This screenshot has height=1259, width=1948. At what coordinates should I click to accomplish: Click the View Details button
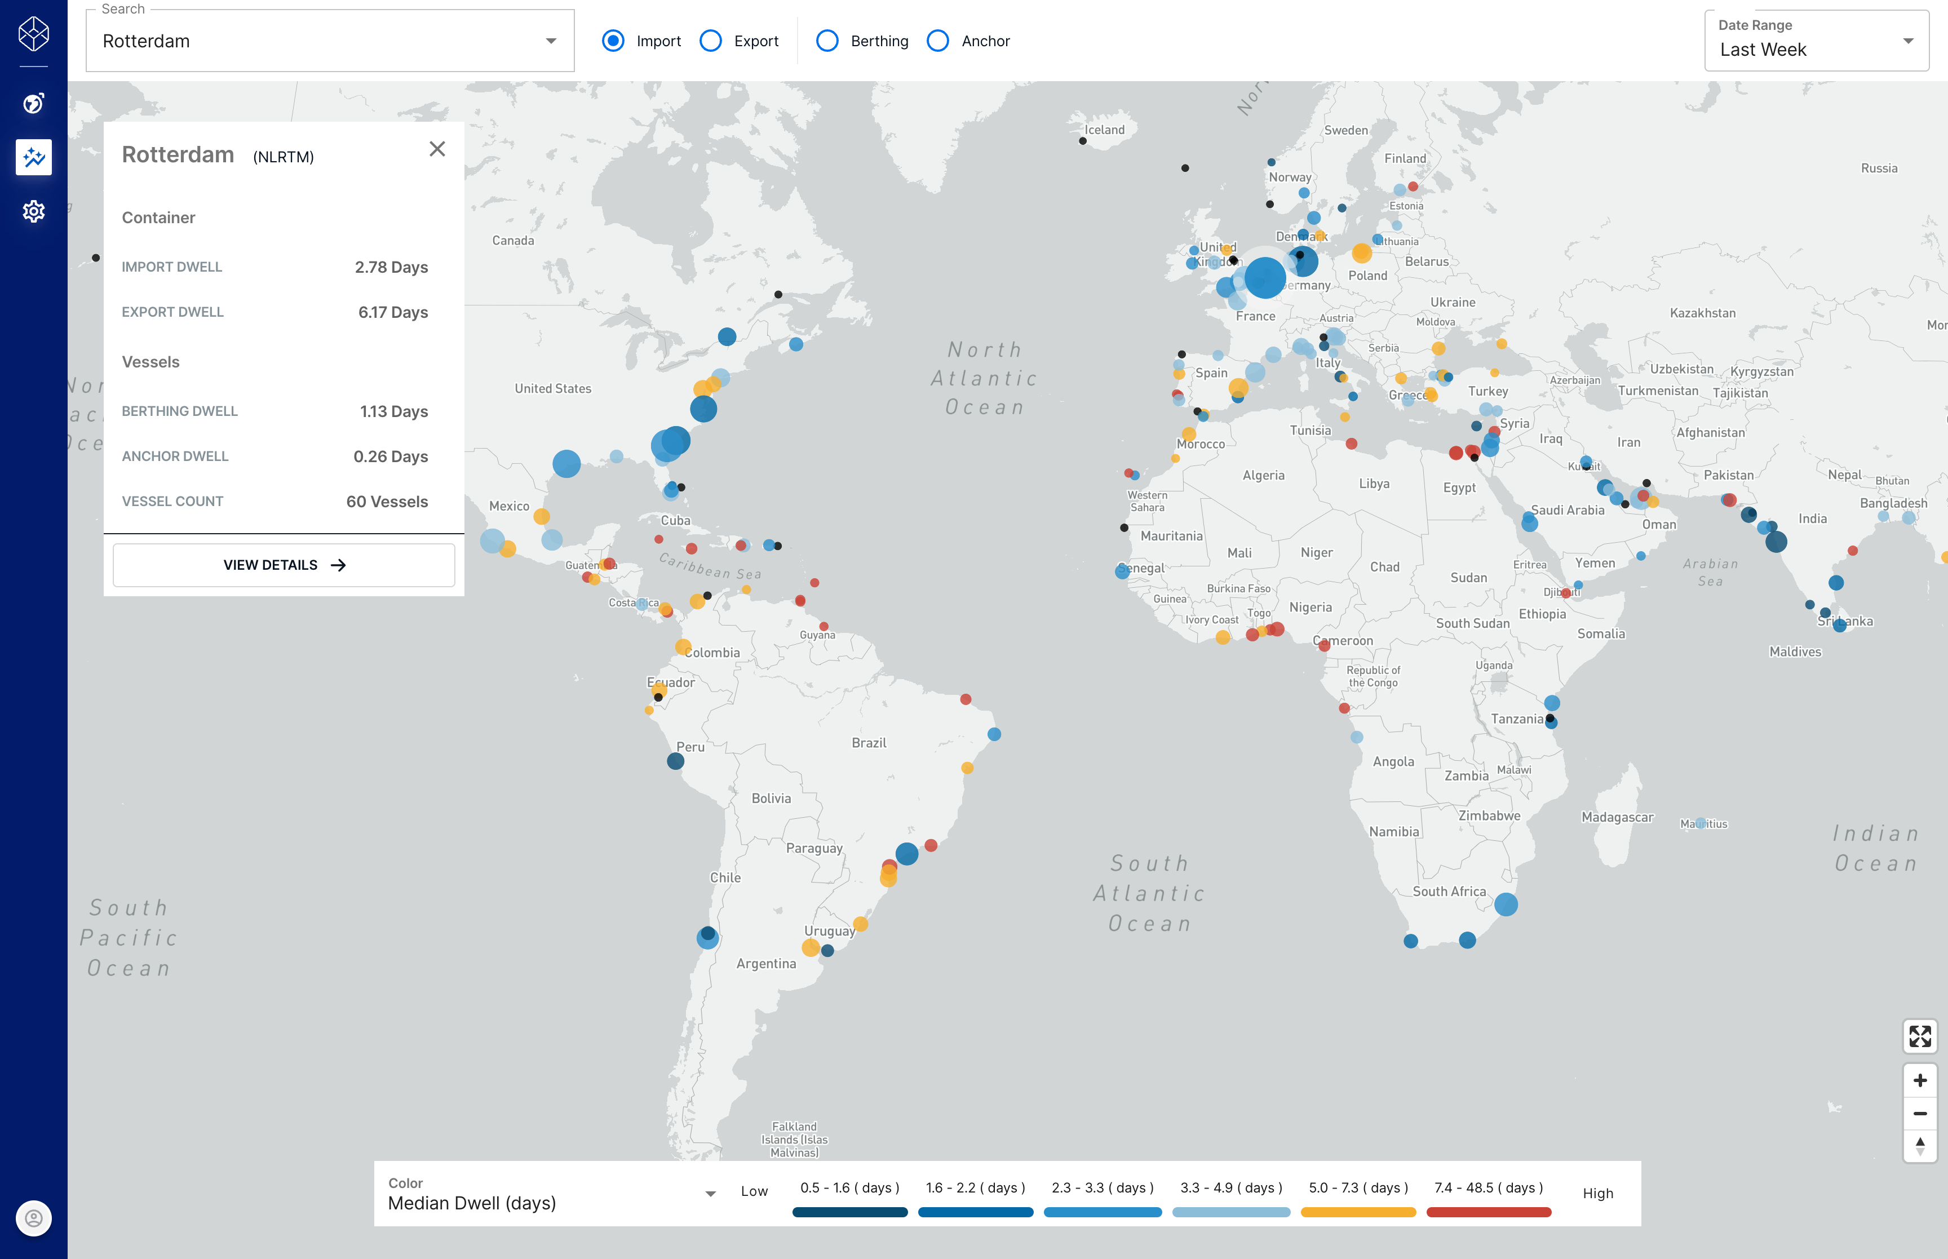click(284, 565)
